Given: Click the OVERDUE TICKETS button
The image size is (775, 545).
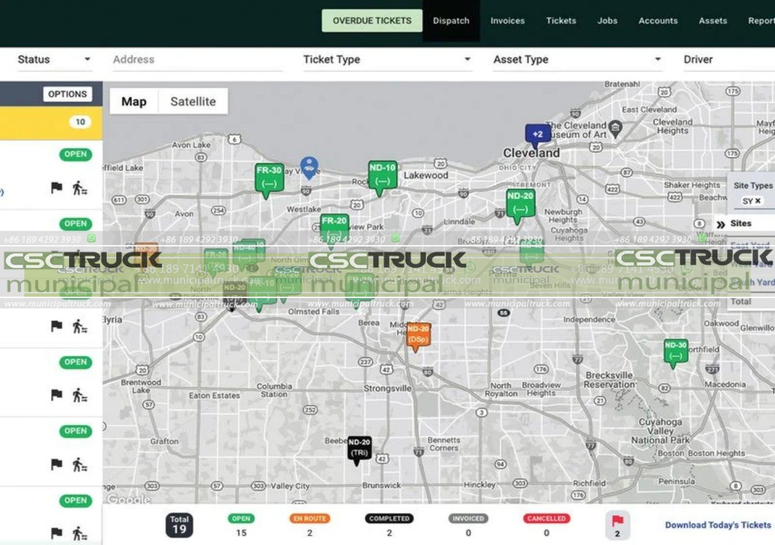Looking at the screenshot, I should pyautogui.click(x=371, y=20).
